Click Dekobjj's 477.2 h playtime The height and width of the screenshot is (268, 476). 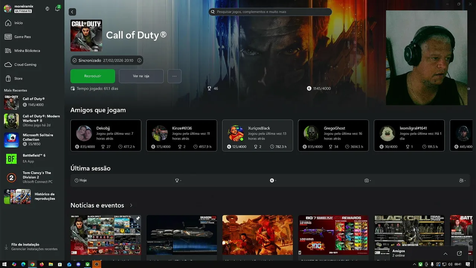click(126, 147)
